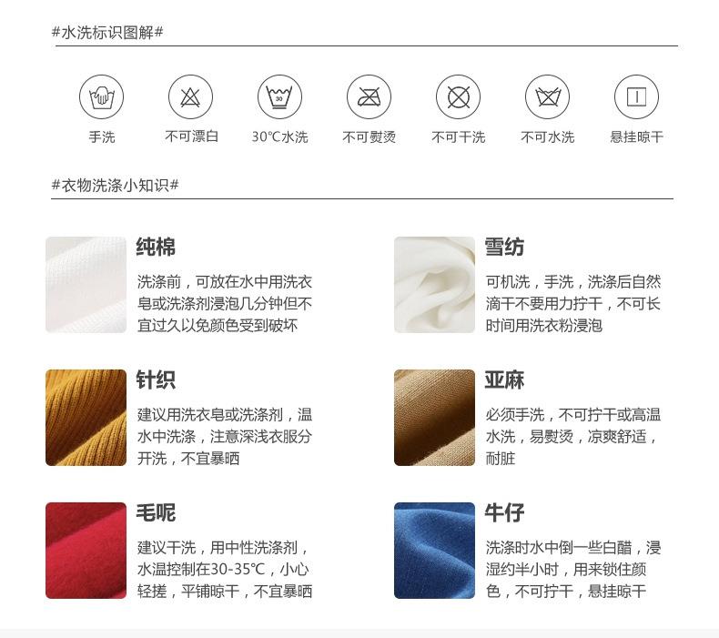This screenshot has height=638, width=719.
Task: Select the do-not-bleach (不可漂白) icon
Action: pyautogui.click(x=191, y=97)
